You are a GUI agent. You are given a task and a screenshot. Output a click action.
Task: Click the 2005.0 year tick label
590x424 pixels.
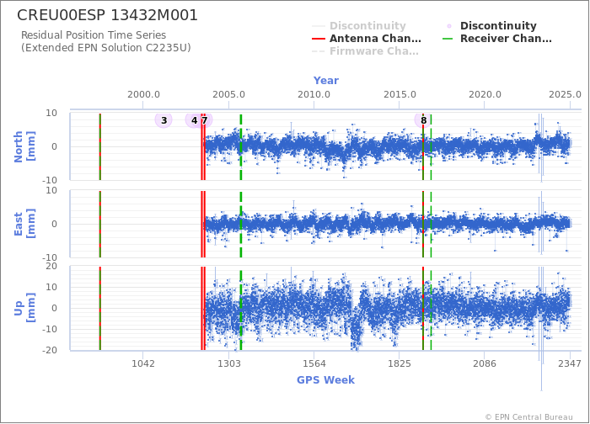(228, 94)
